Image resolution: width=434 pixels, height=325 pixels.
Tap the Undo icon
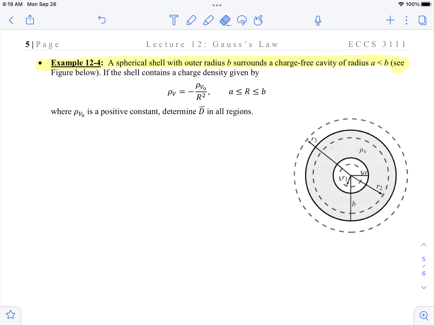[x=102, y=20]
